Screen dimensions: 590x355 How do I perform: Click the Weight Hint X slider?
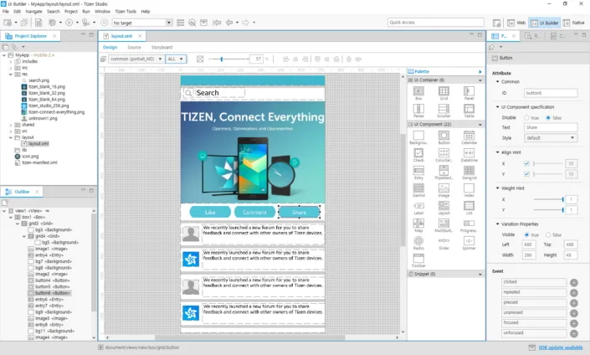pos(548,199)
